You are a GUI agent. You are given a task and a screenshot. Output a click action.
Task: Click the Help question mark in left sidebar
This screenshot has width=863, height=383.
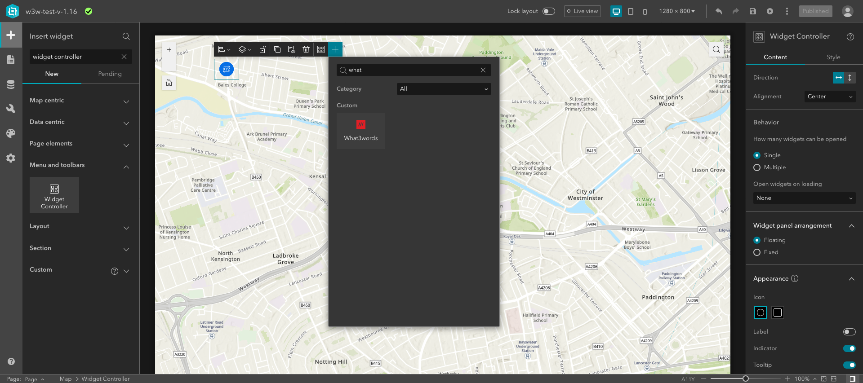point(11,361)
